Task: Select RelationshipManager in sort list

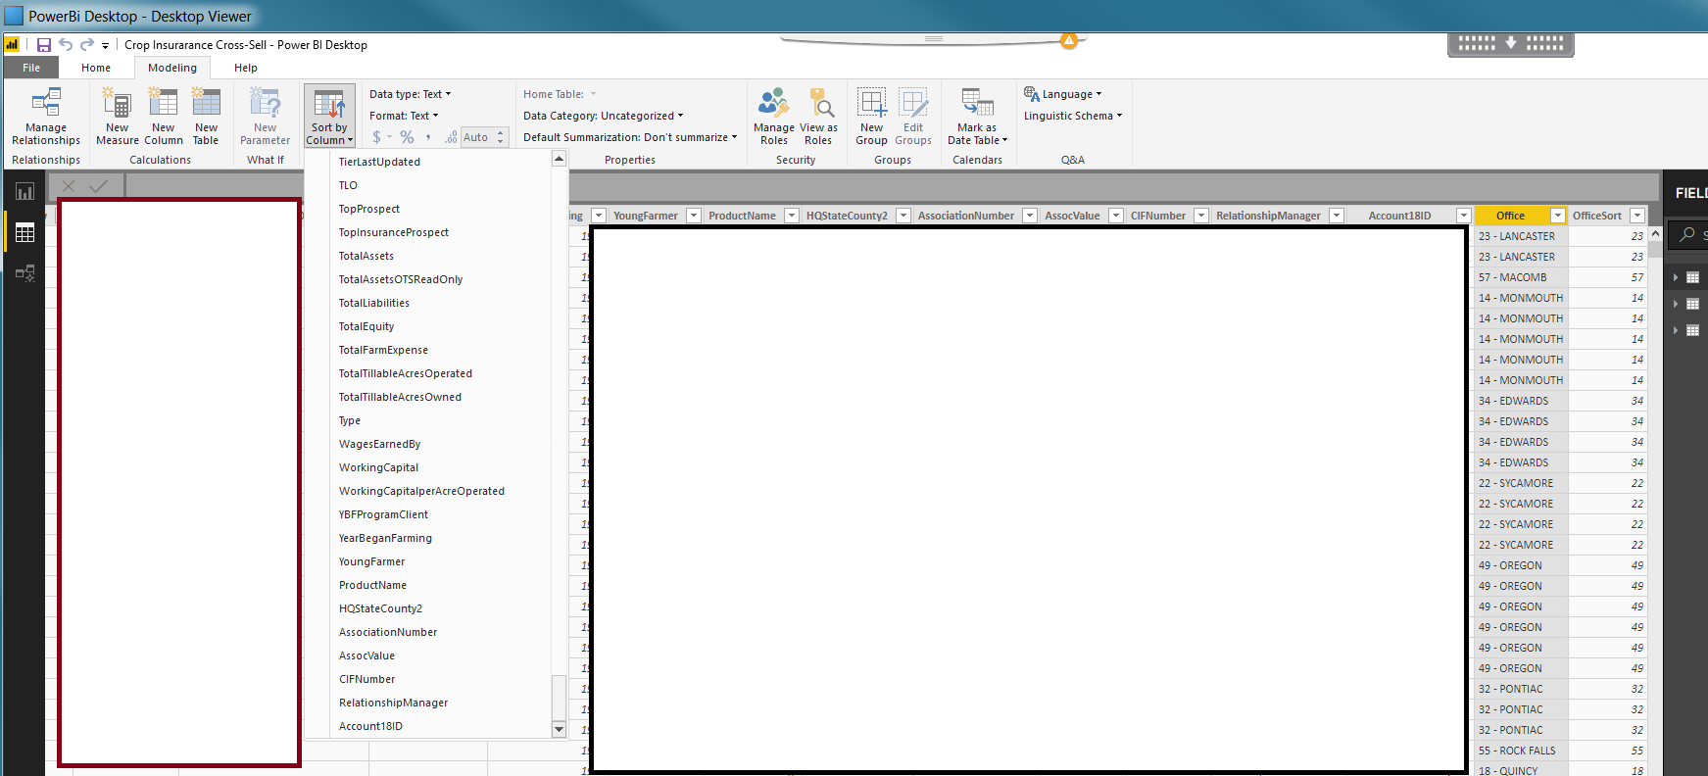Action: pyautogui.click(x=393, y=703)
